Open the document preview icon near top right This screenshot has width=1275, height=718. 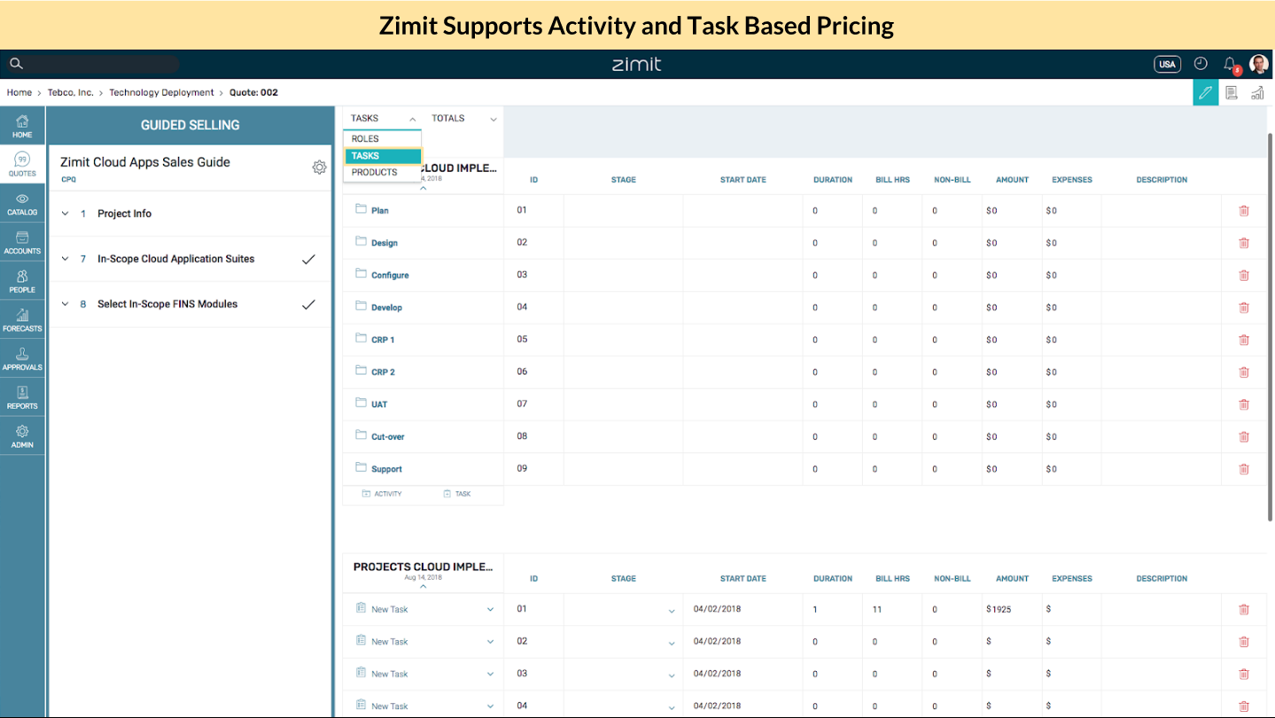click(1232, 92)
